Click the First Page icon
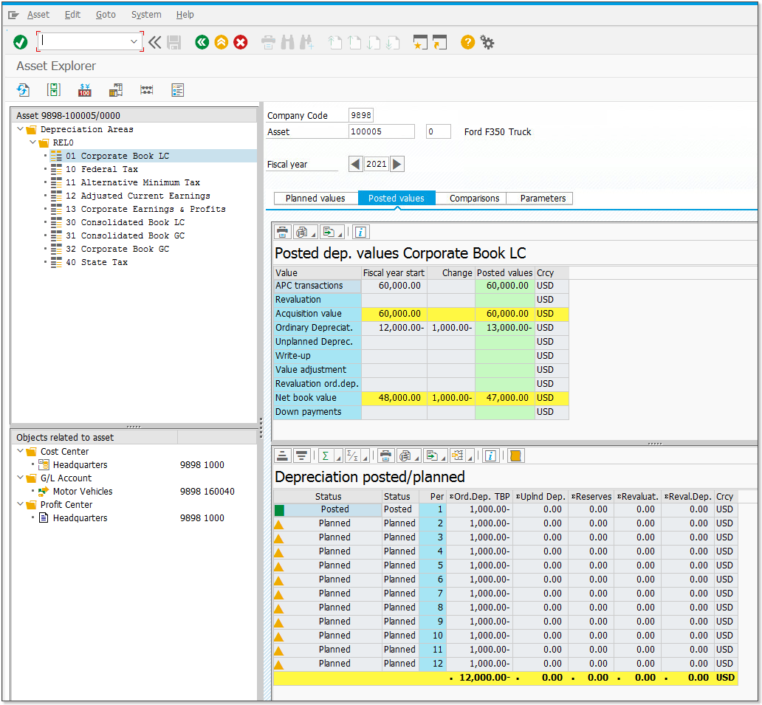This screenshot has height=705, width=762. (x=334, y=42)
